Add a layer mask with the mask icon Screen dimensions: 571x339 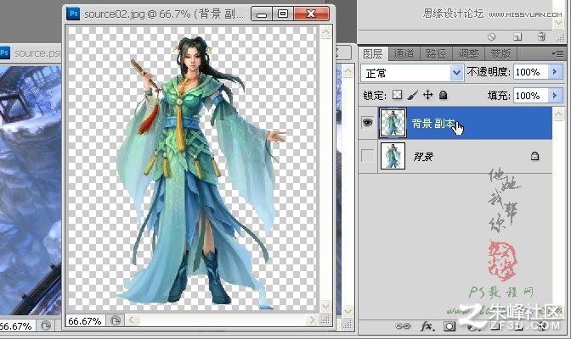coord(449,326)
